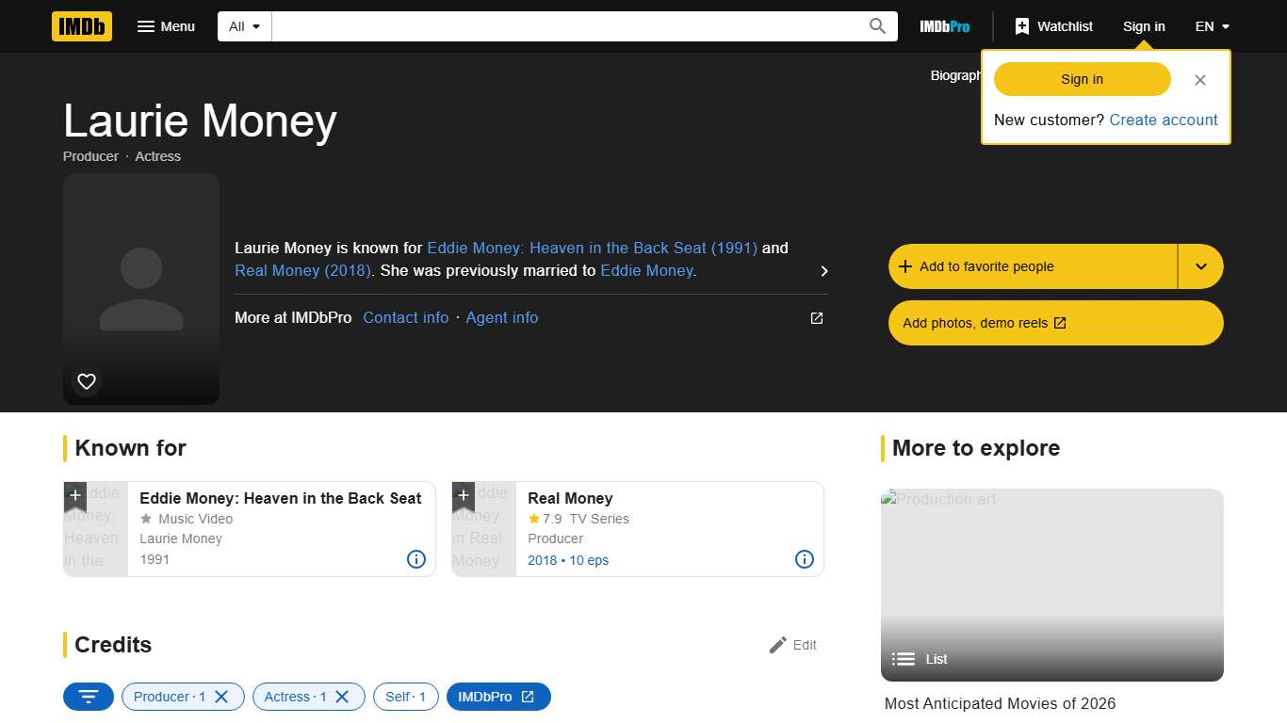Add Real Money to watchlist
The image size is (1287, 723).
click(464, 496)
